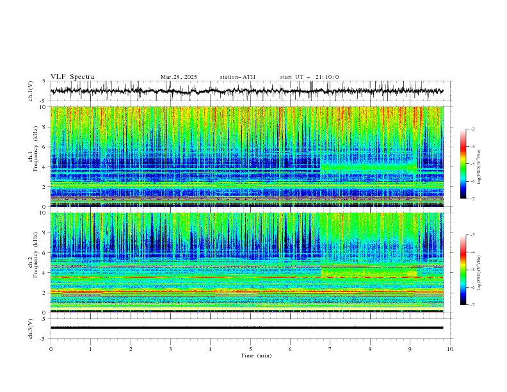Screen dimensions: 507x392
Task: Click the ch.1 voltage waveform trace
Action: pos(246,91)
